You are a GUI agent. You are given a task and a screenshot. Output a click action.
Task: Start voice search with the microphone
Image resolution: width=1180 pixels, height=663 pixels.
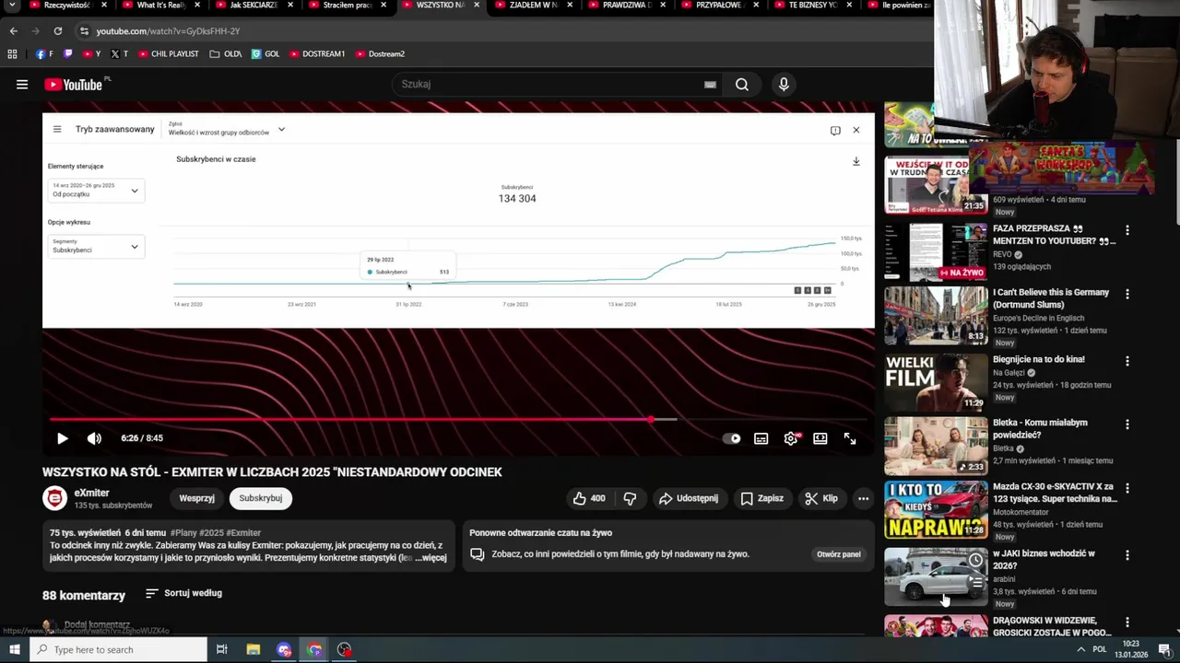click(784, 85)
